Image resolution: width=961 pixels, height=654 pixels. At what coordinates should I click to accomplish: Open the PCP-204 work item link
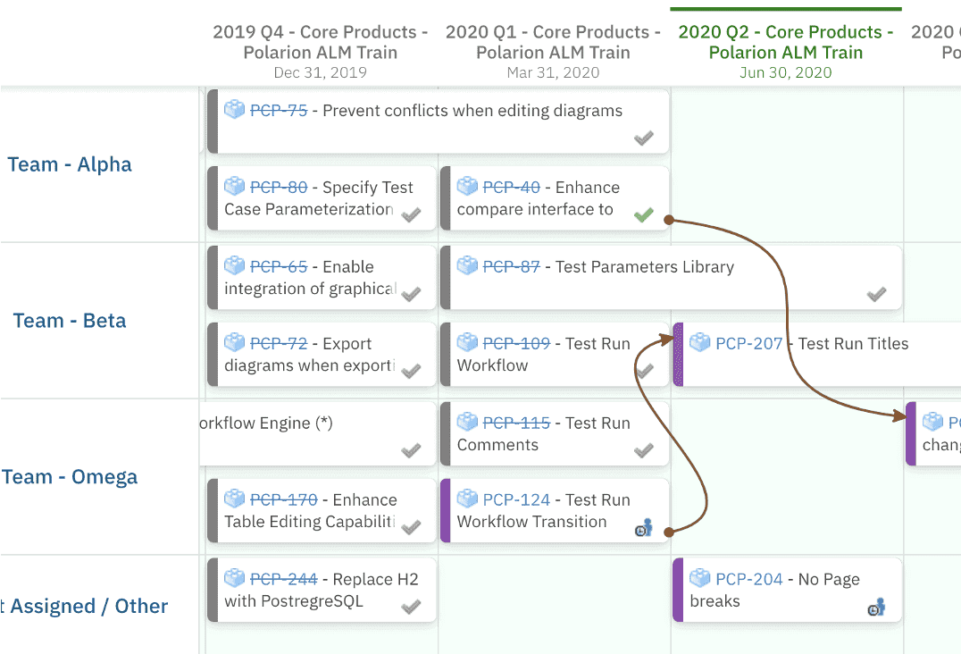click(x=749, y=579)
